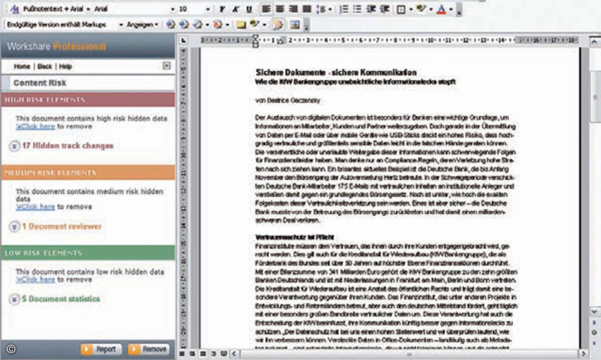Accept the selected change
The width and height of the screenshot is (601, 360).
(197, 24)
